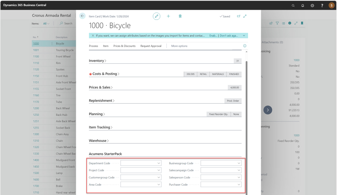Screen dimensions: 337x195
Task: Open the Businessgroup Code dropdown
Action: pos(239,163)
